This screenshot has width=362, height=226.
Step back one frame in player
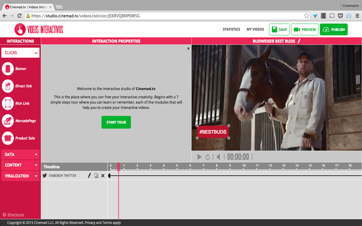tap(218, 157)
